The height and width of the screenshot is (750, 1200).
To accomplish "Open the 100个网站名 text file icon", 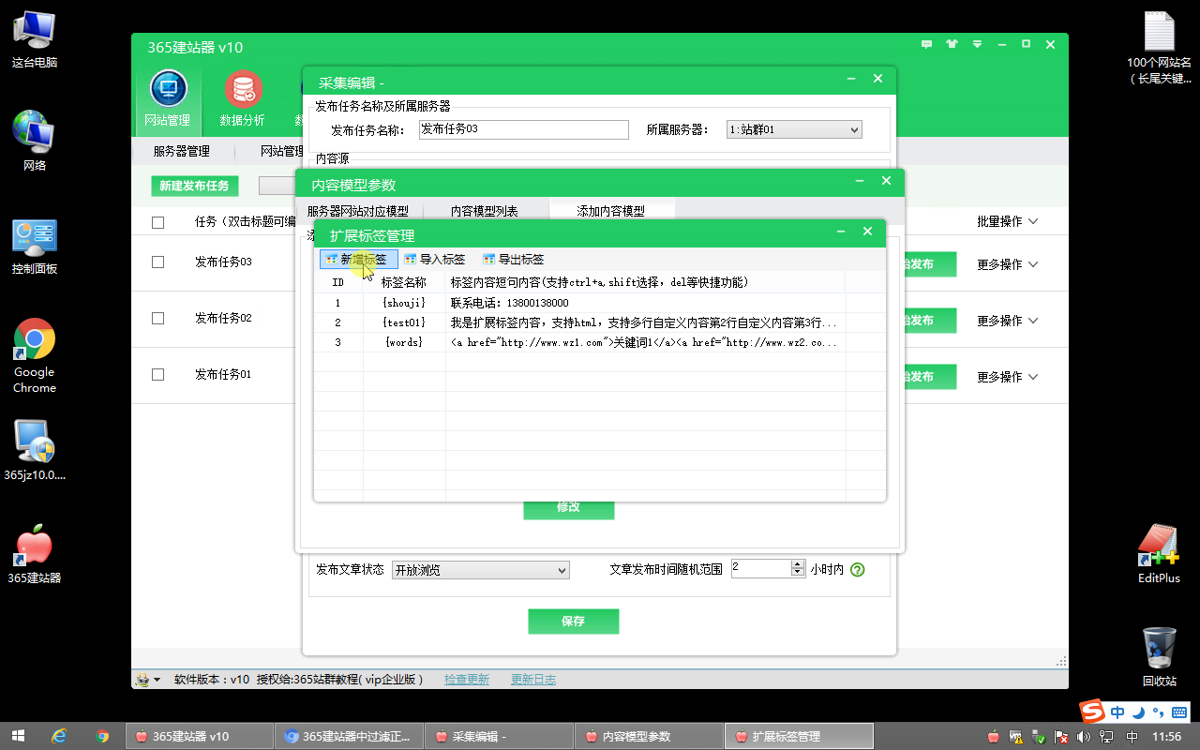I will pos(1160,47).
